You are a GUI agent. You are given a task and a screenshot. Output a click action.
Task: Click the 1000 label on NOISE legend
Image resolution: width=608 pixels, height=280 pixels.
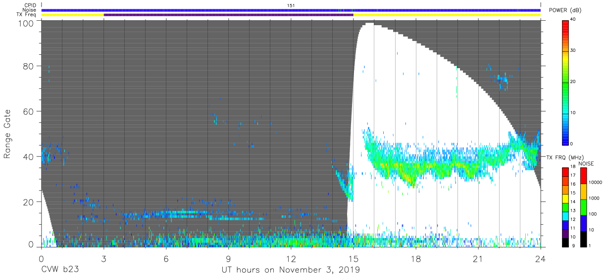595,198
